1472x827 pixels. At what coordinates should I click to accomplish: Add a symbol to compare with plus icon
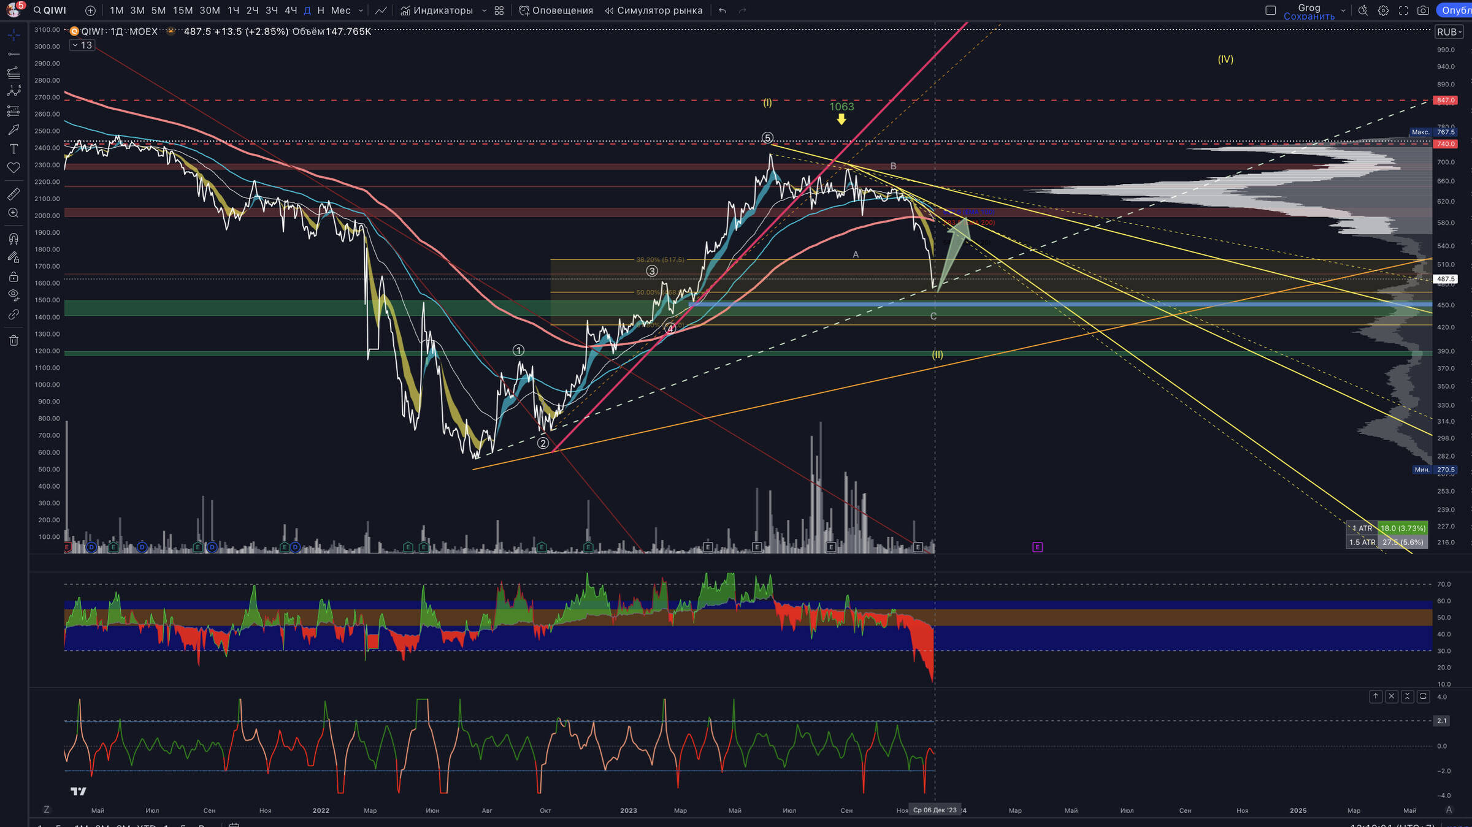coord(90,10)
